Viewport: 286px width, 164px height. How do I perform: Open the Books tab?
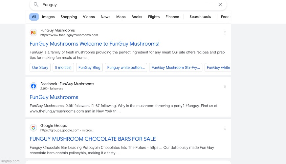(x=137, y=17)
